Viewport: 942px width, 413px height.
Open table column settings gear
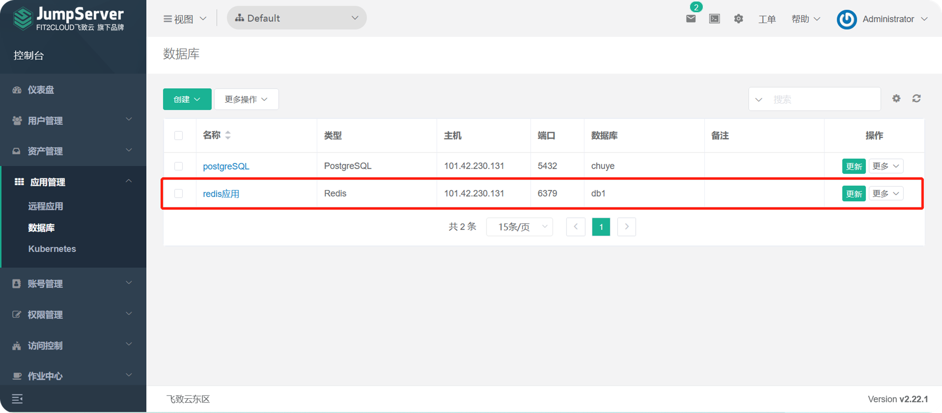[896, 98]
